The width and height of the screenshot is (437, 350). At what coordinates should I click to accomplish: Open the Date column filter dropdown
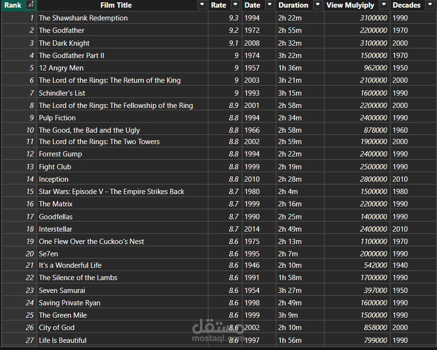[x=269, y=4]
